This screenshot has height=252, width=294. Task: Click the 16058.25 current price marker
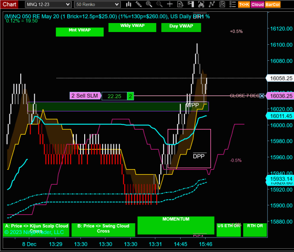[279, 78]
